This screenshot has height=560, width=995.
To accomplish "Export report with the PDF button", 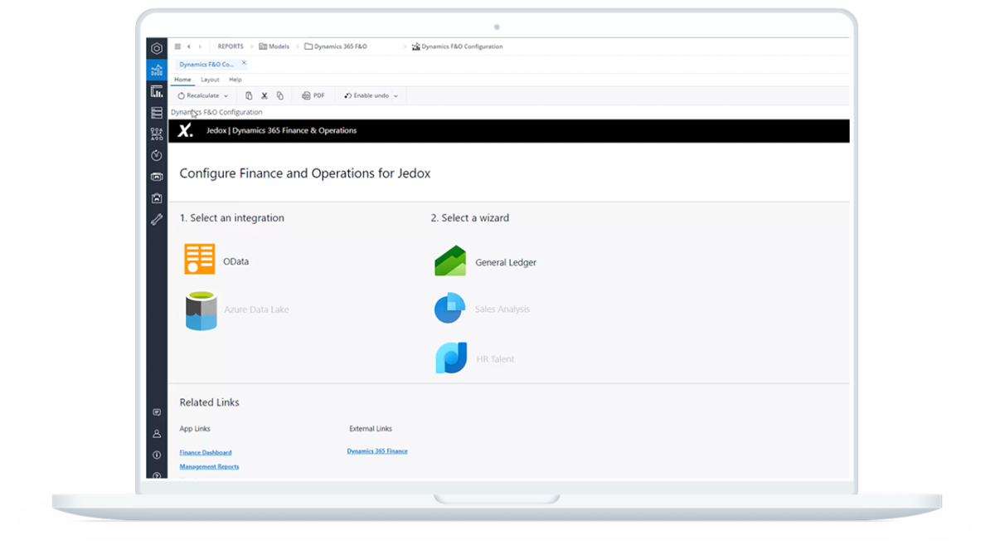I will click(313, 96).
